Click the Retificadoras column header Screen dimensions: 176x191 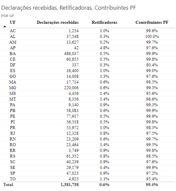[104, 22]
